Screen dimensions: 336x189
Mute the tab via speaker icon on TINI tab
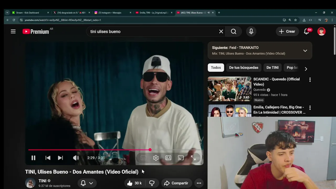209,13
